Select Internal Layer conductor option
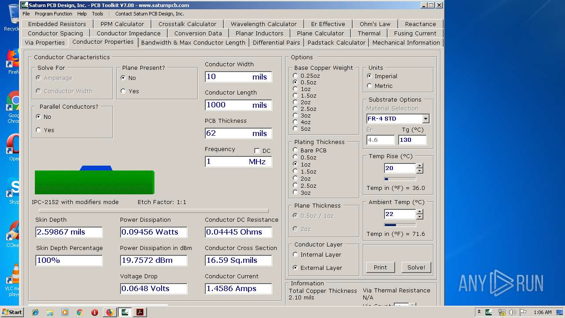 317,254
